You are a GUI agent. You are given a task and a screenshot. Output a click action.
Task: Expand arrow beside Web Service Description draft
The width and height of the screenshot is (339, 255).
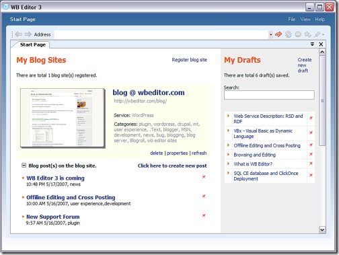click(x=228, y=116)
